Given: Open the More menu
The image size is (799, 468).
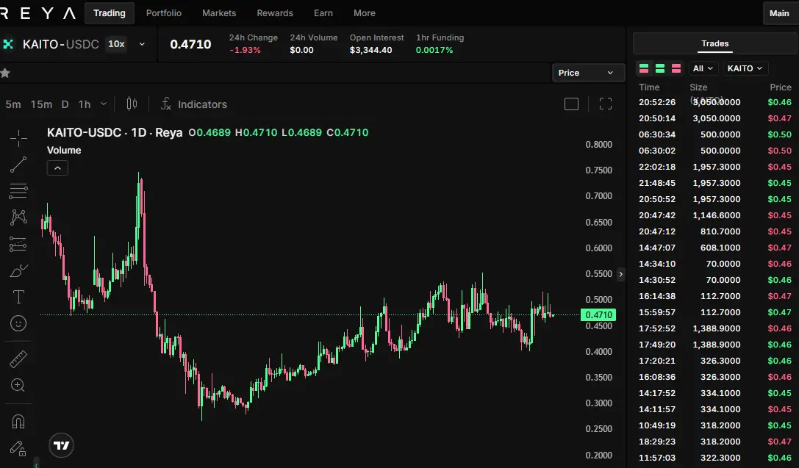Looking at the screenshot, I should [x=365, y=13].
